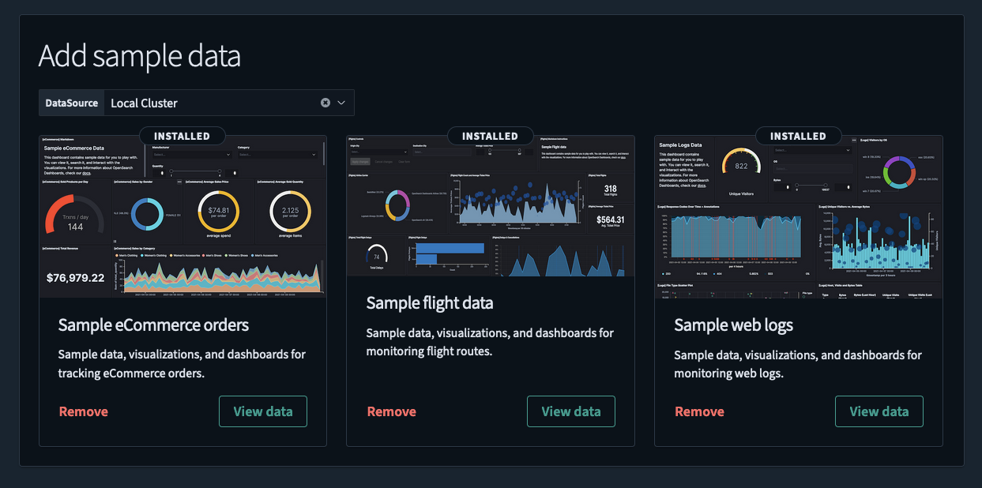Click the DataSource label
The height and width of the screenshot is (488, 982).
click(x=72, y=103)
